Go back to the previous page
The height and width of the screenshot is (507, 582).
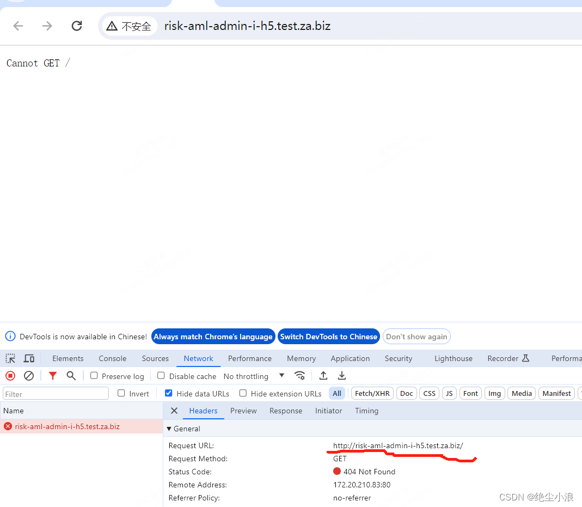18,26
